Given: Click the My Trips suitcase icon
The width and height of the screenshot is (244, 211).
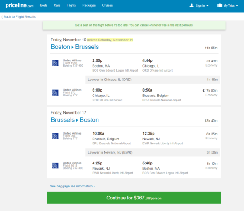Looking at the screenshot, I should 220,5.
